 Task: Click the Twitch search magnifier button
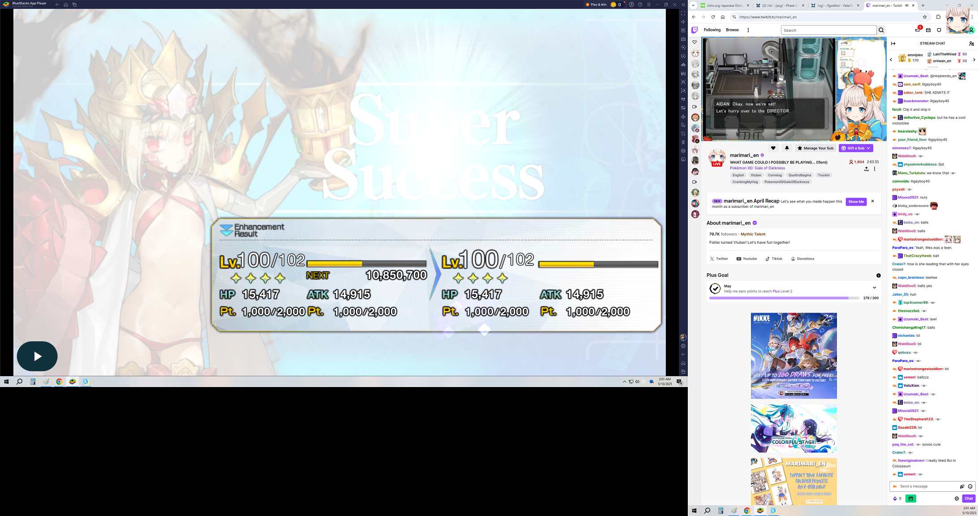(881, 30)
